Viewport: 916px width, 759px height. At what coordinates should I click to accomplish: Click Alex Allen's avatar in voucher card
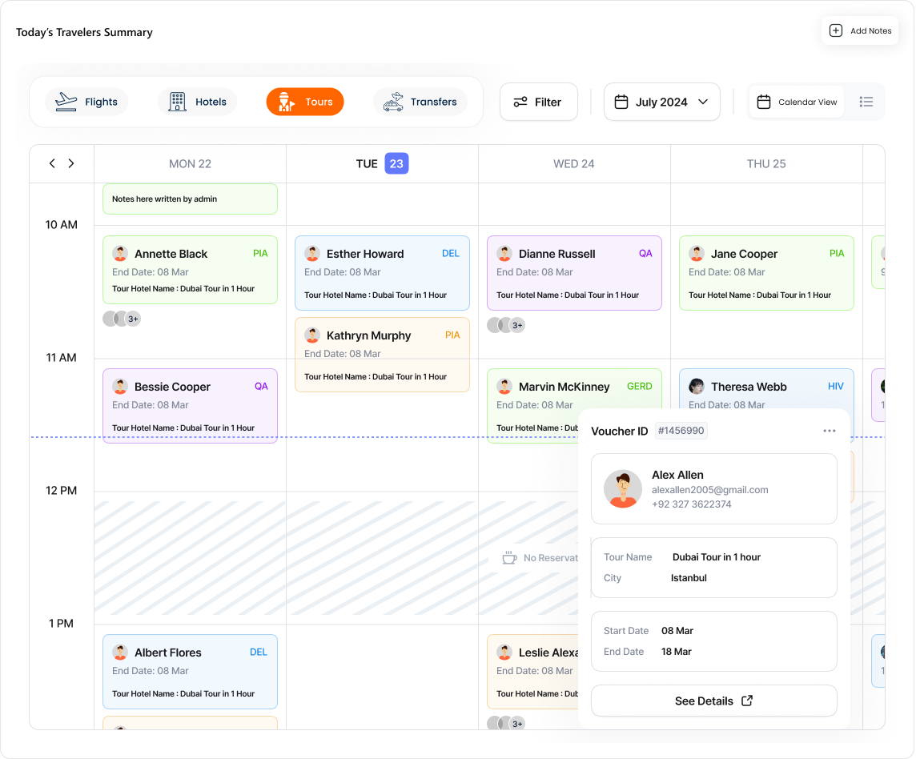coord(623,488)
